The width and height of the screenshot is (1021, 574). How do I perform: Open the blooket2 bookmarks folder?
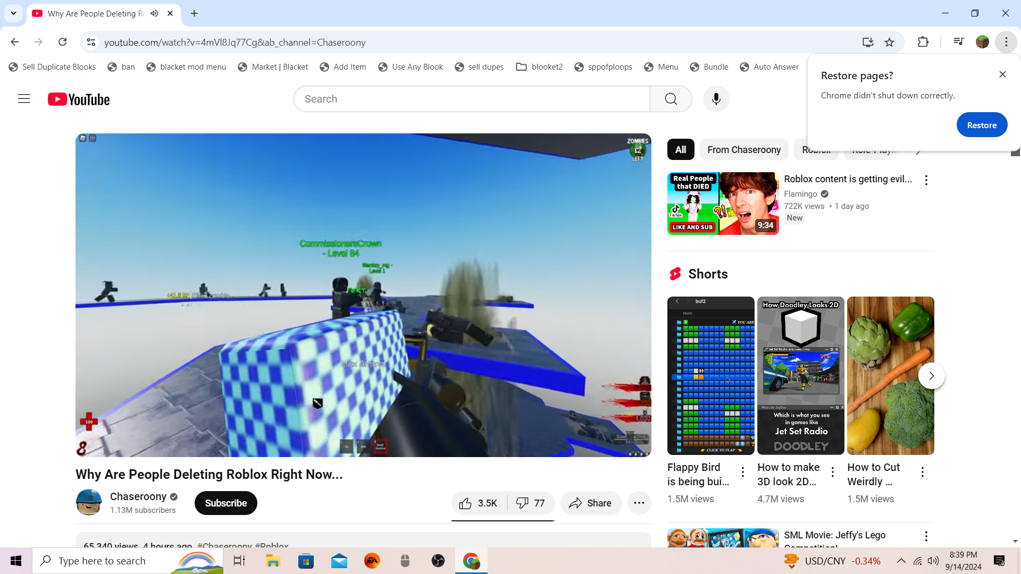(x=539, y=67)
